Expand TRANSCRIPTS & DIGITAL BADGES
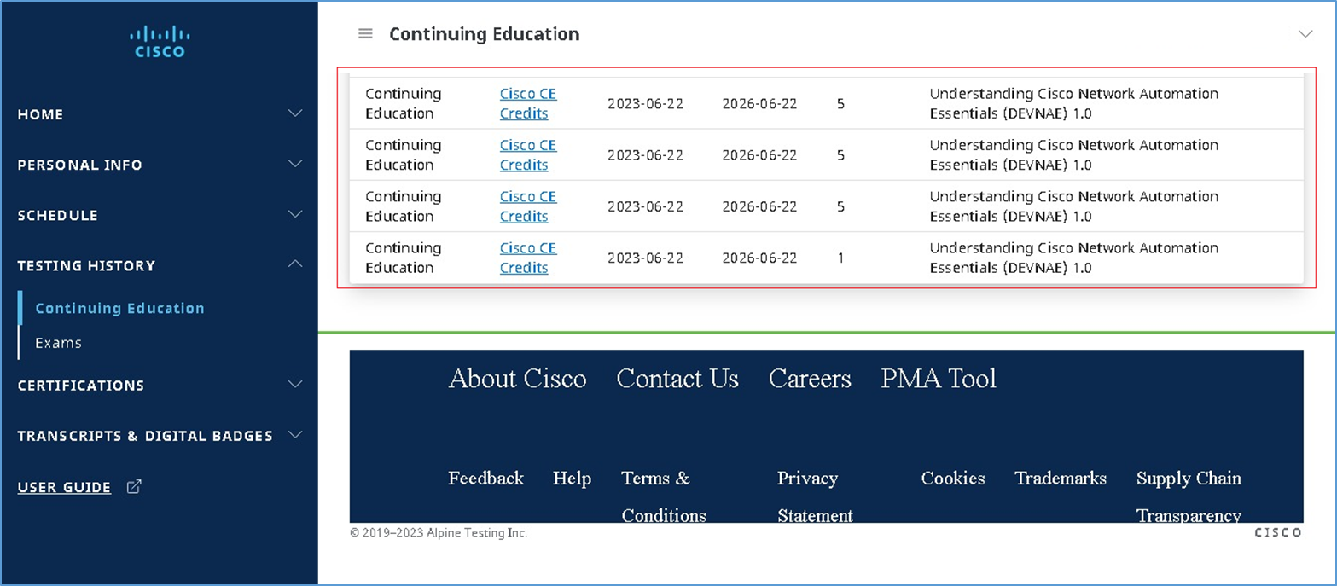 click(x=294, y=435)
